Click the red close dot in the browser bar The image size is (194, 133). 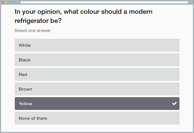3,2
